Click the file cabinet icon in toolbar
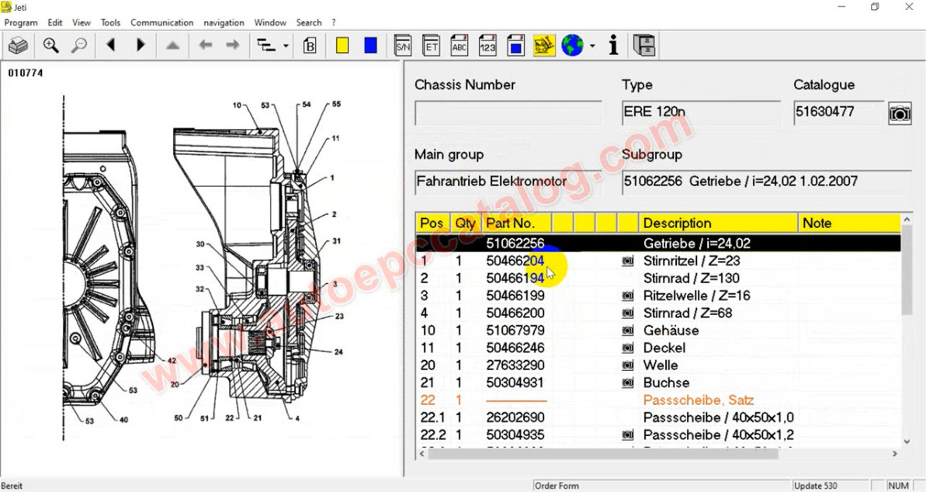Image resolution: width=926 pixels, height=492 pixels. point(643,46)
